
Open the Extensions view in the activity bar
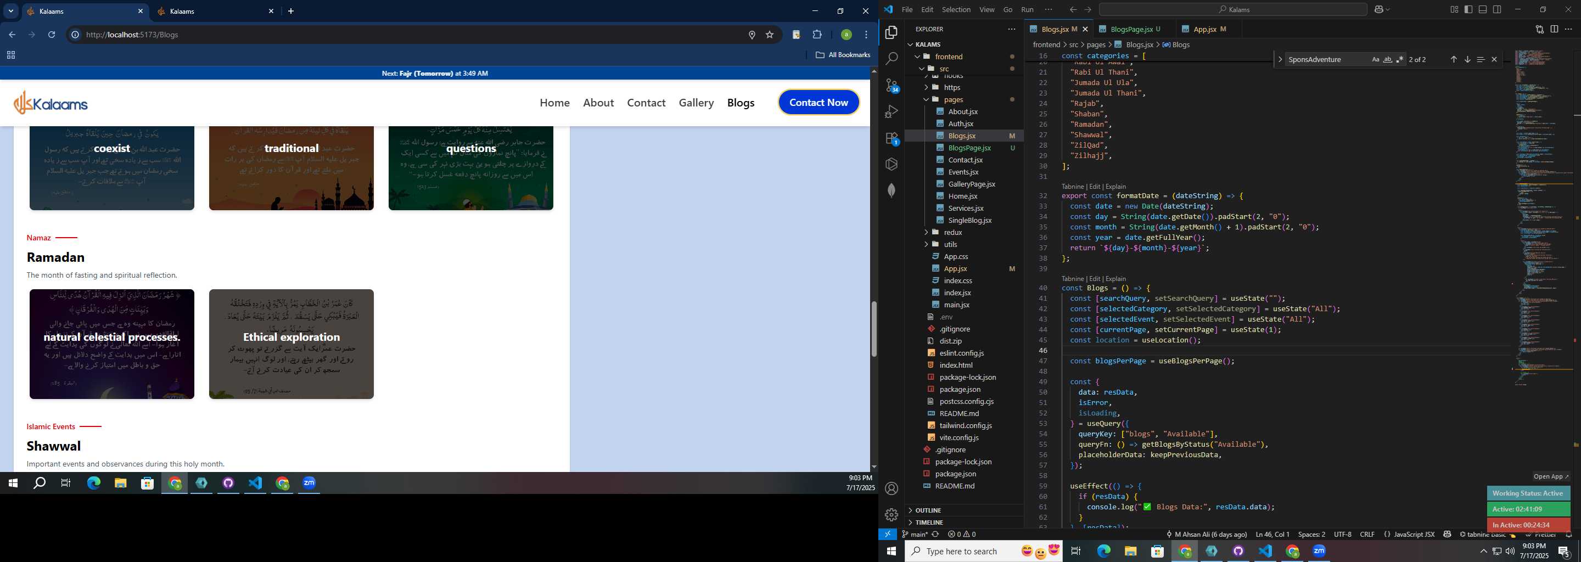[x=892, y=139]
